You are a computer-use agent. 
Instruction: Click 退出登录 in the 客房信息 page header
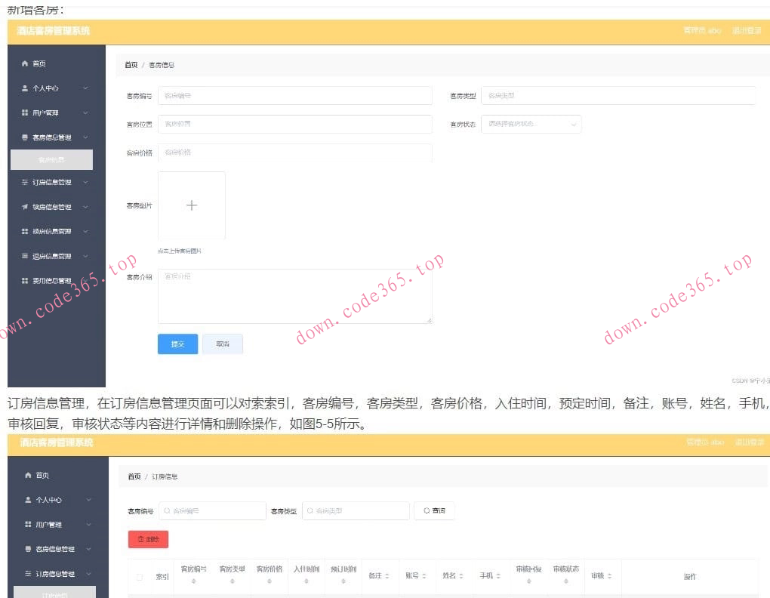pyautogui.click(x=747, y=30)
